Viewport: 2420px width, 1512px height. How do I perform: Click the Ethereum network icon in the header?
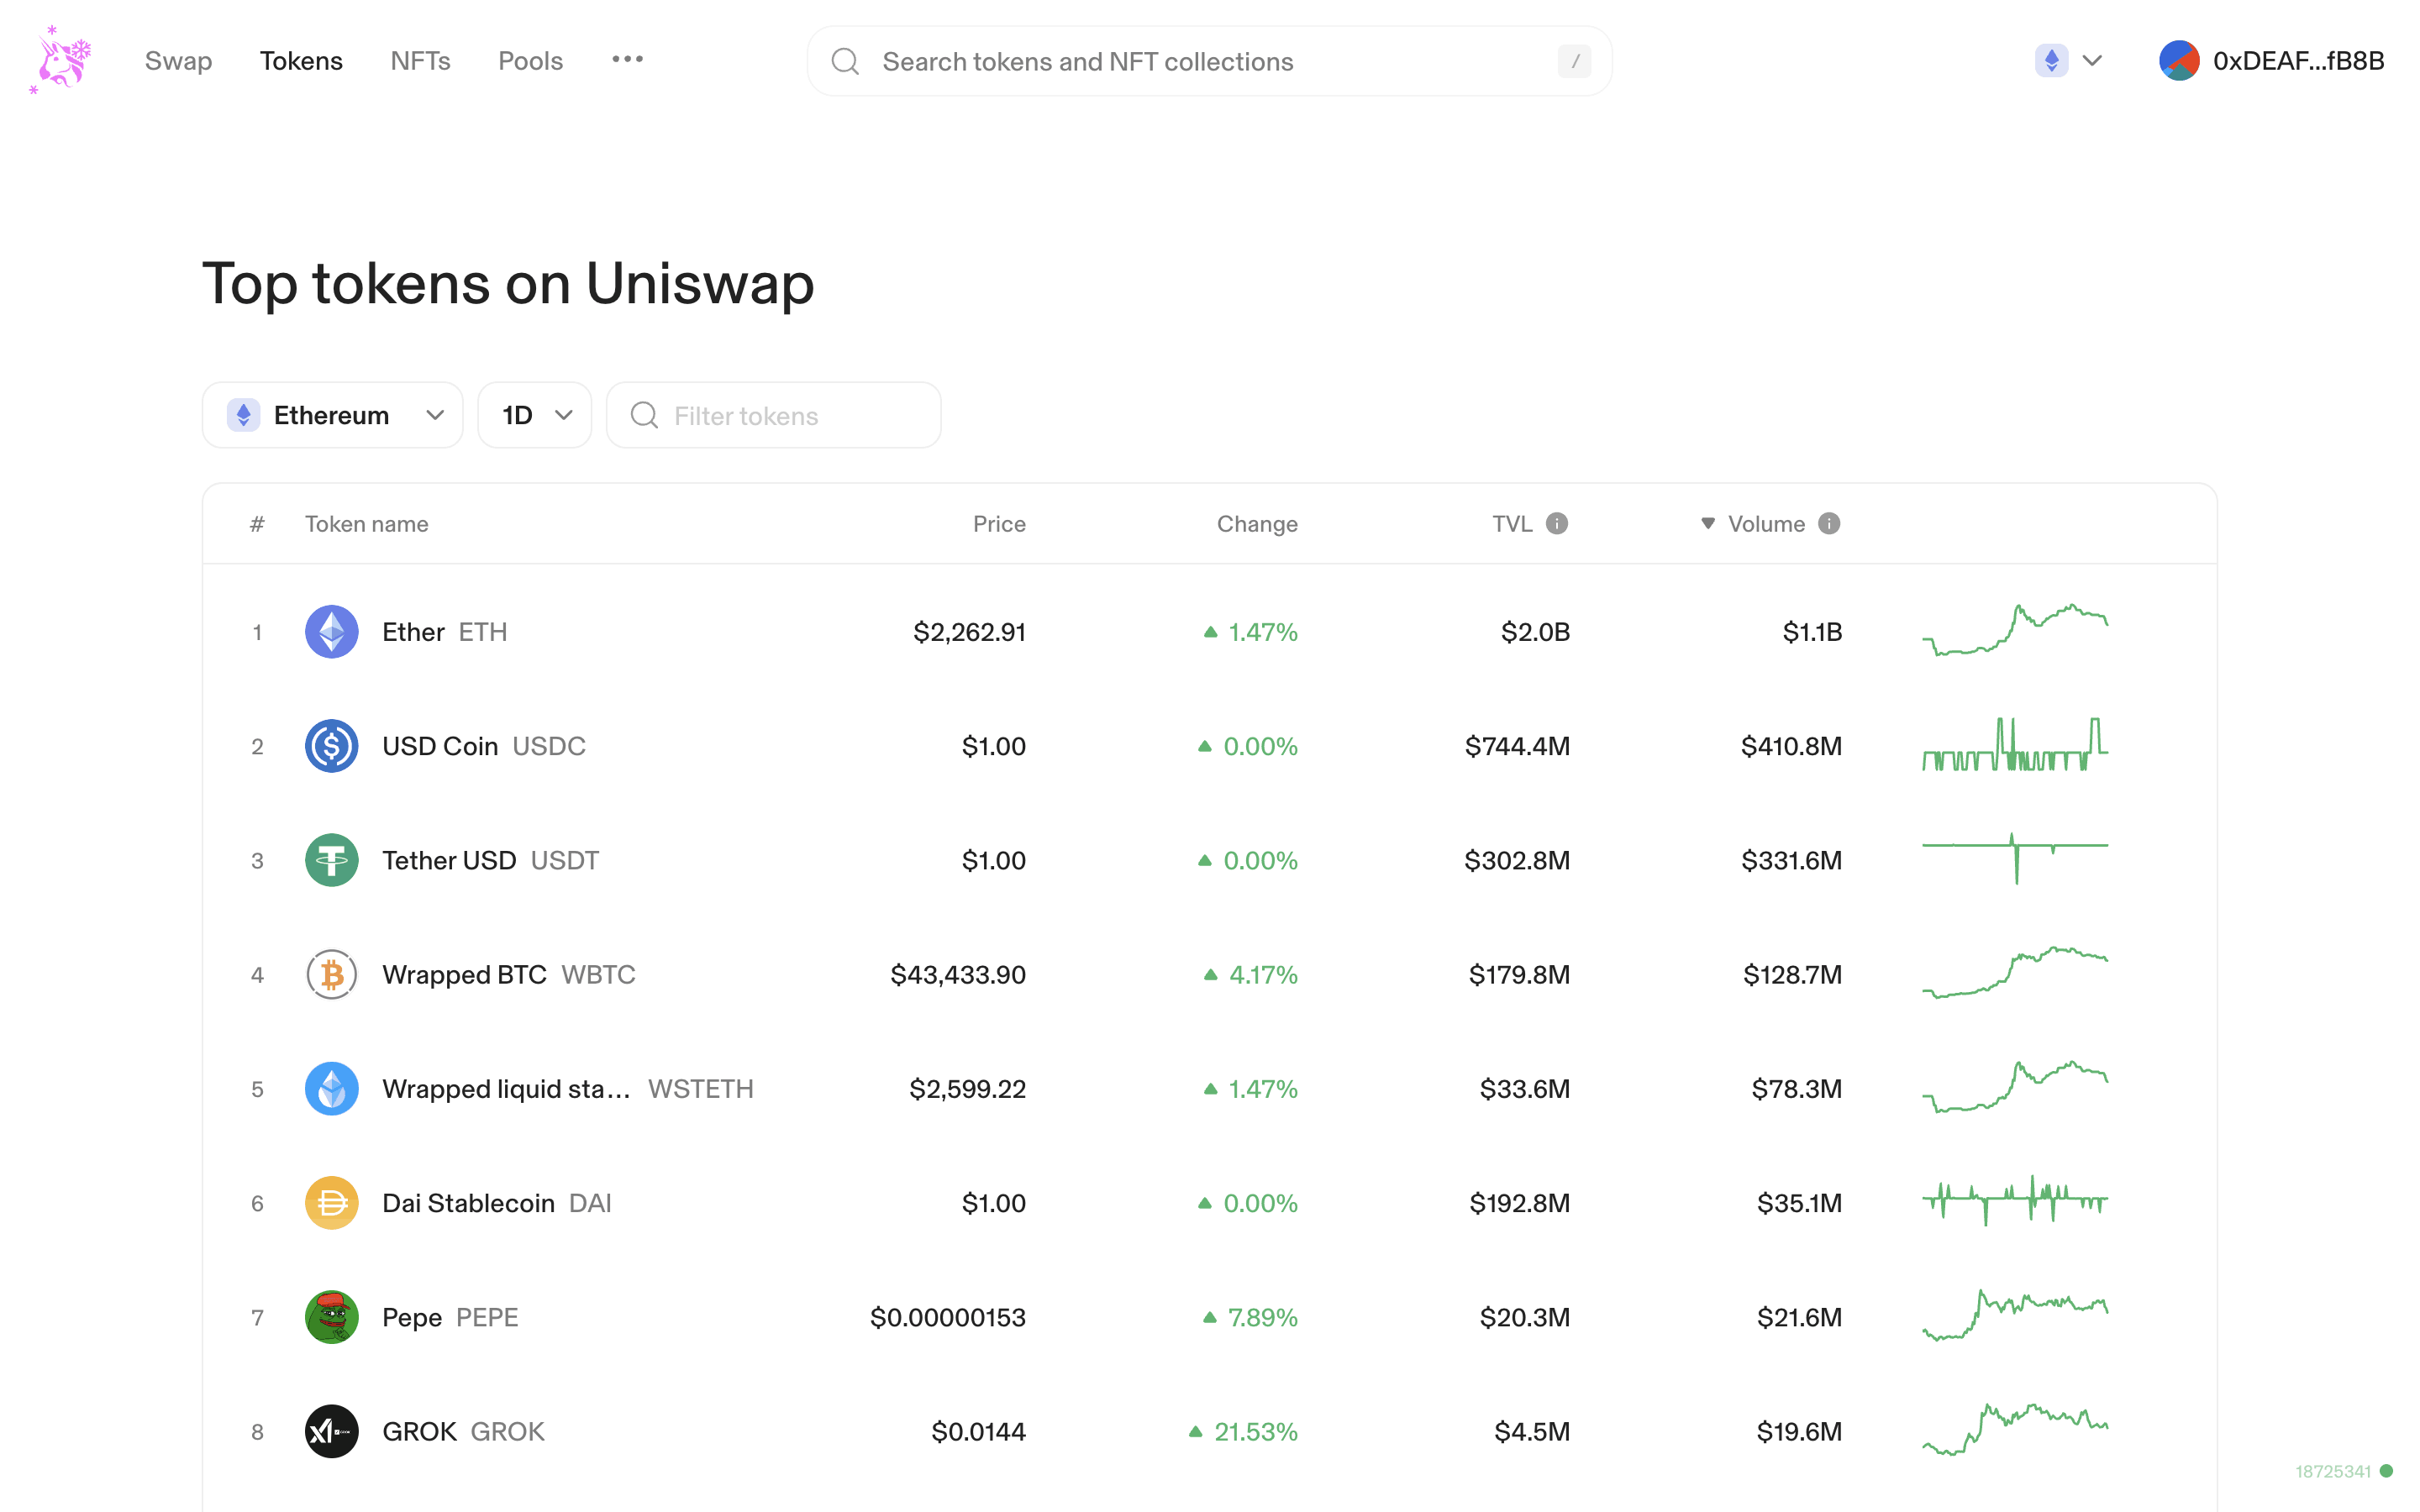tap(2051, 61)
